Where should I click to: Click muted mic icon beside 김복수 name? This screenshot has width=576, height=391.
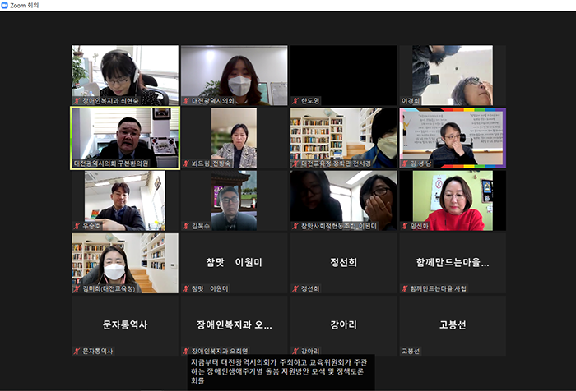coord(186,226)
